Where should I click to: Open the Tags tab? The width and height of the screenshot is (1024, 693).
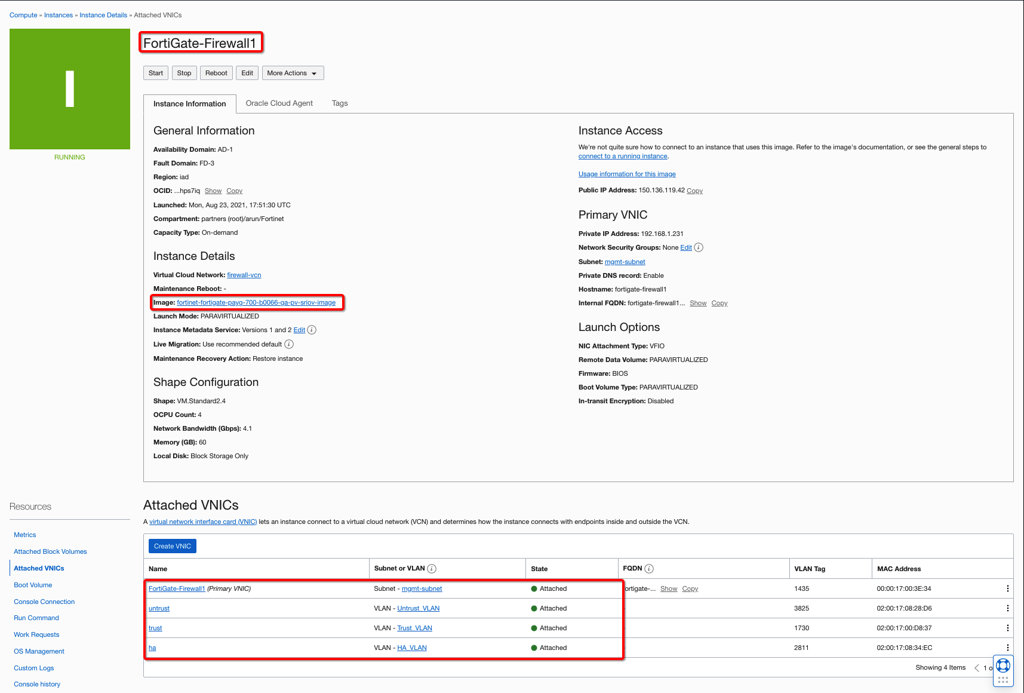340,103
